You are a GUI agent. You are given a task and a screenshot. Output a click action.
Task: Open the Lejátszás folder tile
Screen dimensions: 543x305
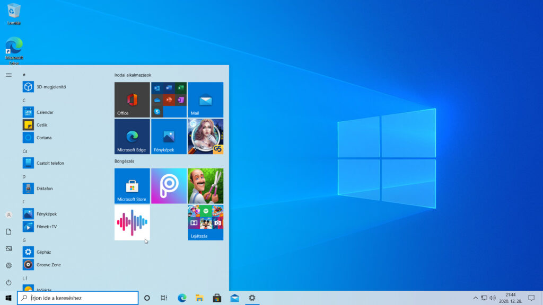coord(205,222)
